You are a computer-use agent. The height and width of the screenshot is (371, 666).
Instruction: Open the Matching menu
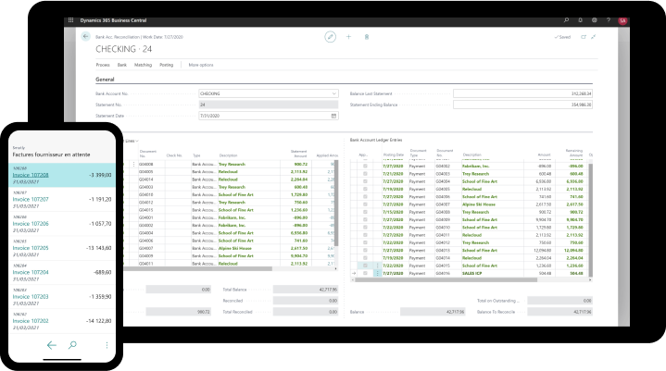143,65
